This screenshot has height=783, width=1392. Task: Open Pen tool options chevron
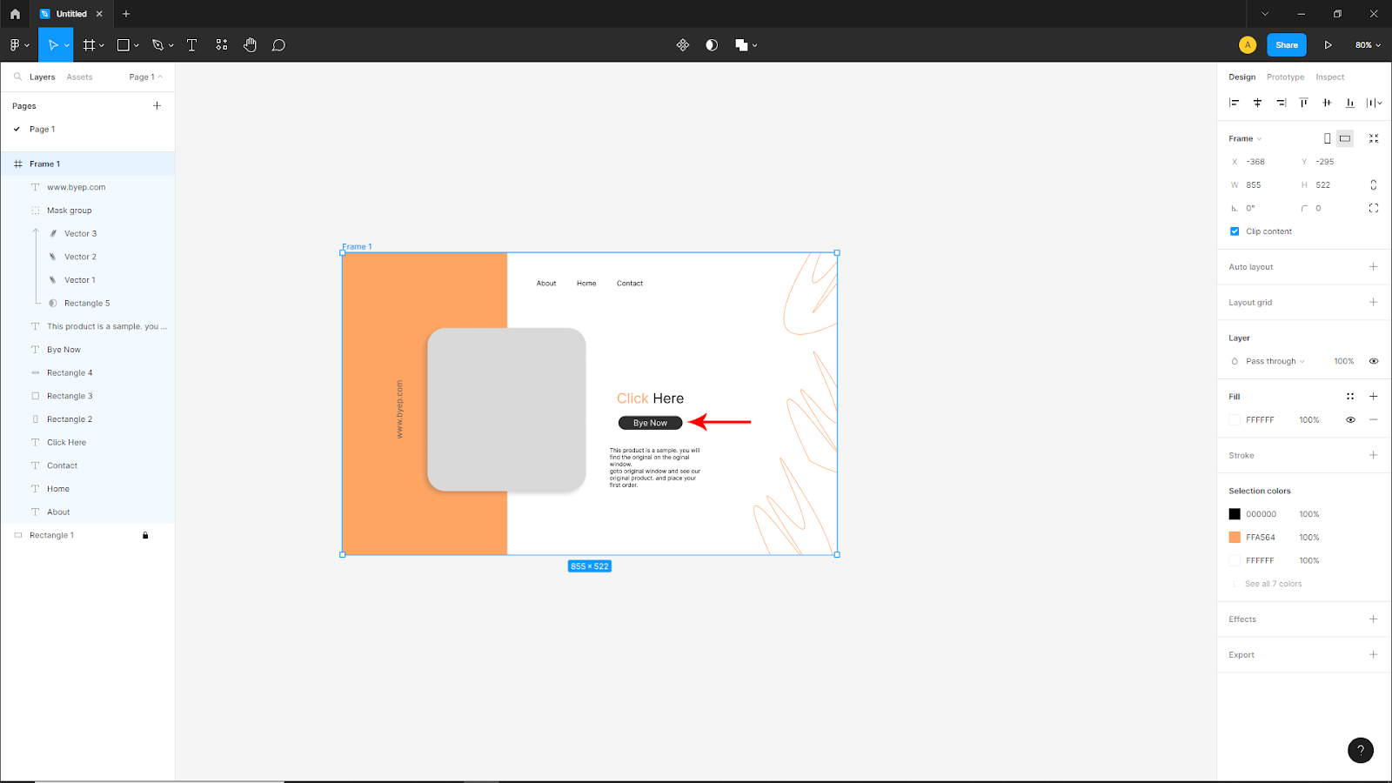(x=171, y=45)
